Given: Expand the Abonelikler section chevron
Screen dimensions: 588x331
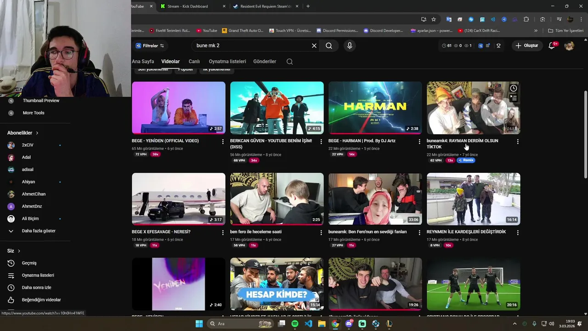Looking at the screenshot, I should 37,133.
